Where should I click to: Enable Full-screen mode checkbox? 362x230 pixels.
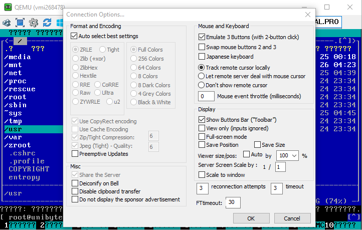(202, 137)
